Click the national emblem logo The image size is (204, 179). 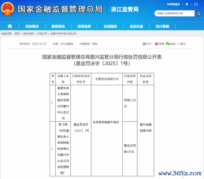tap(7, 9)
